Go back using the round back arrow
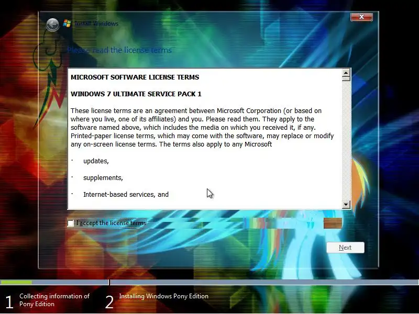419x314 pixels. click(x=53, y=25)
